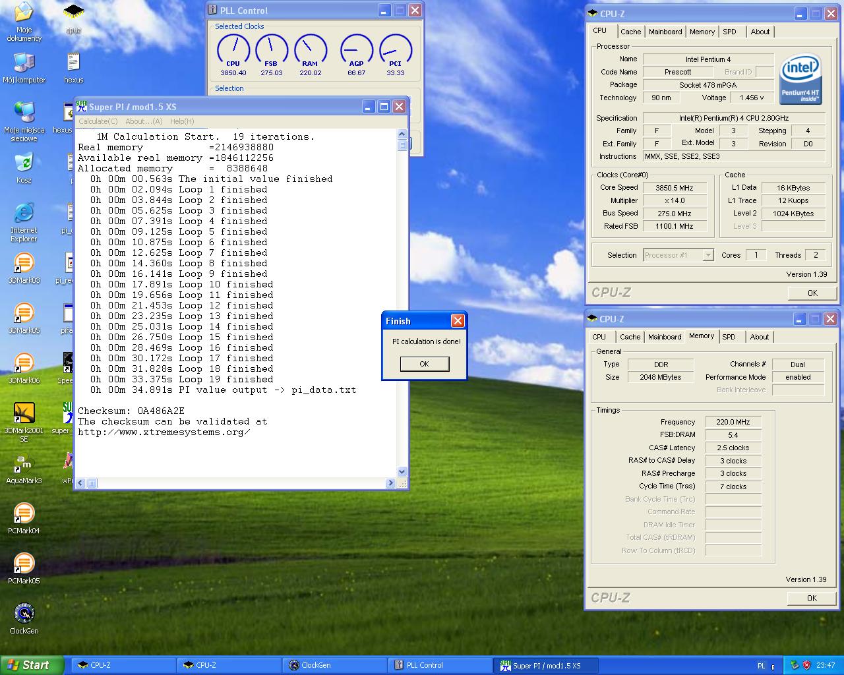The width and height of the screenshot is (844, 675).
Task: Open the Windows Start menu
Action: point(32,665)
